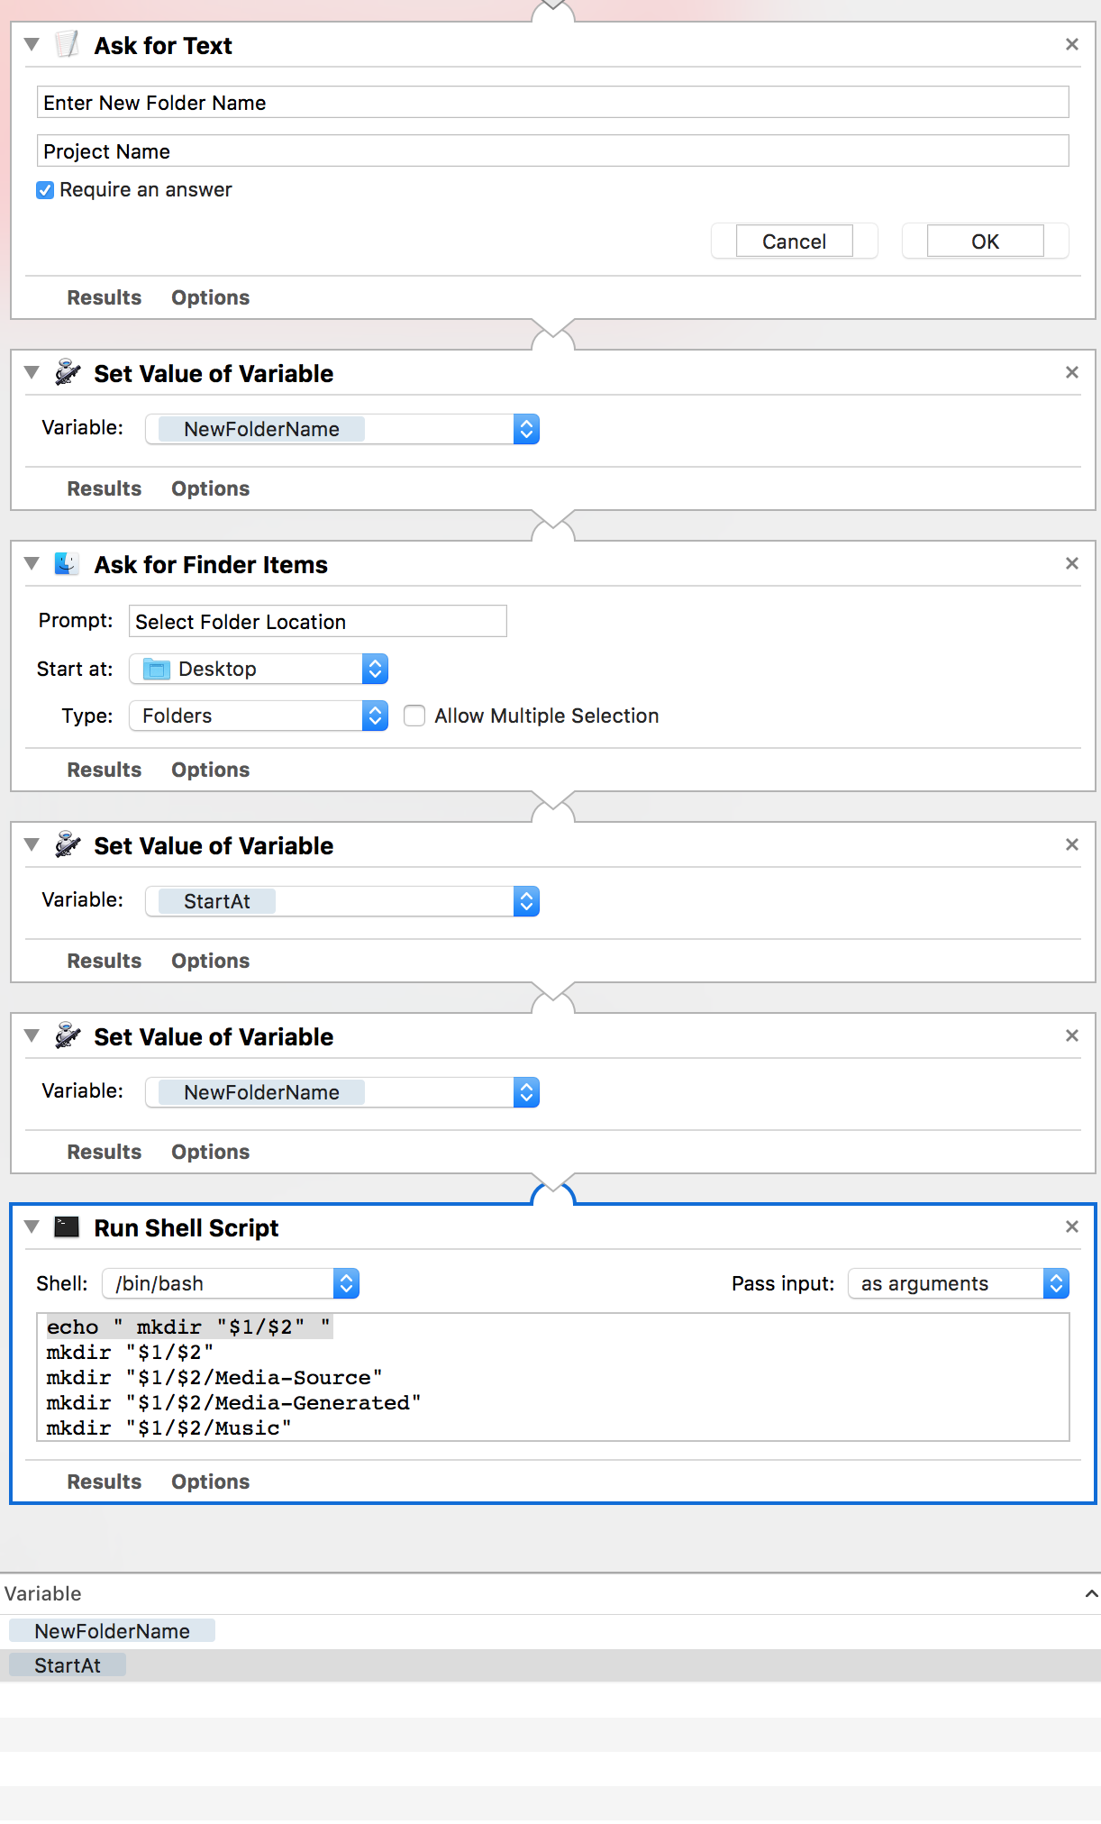1101x1824 pixels.
Task: Enable Allow Multiple Selection checkbox
Action: (414, 716)
